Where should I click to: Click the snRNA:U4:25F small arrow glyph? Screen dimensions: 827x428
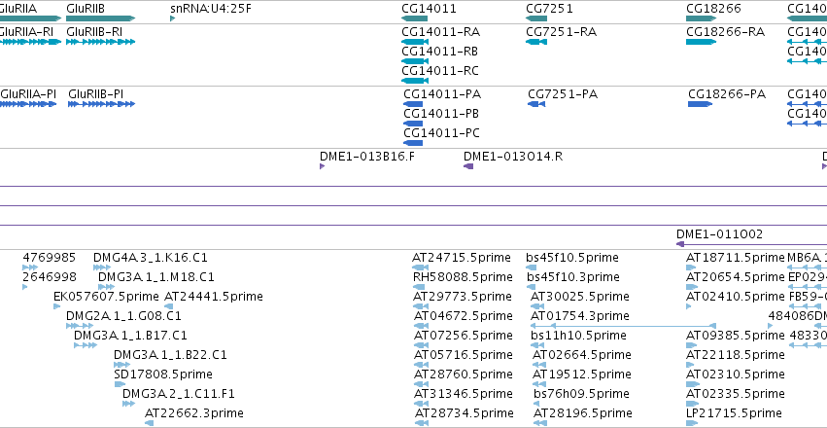(172, 18)
